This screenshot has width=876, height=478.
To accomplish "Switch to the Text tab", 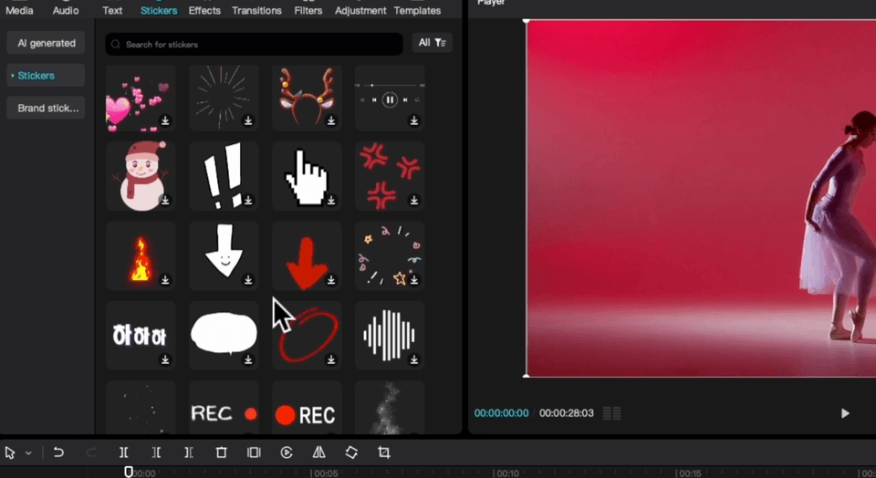I will 112,10.
